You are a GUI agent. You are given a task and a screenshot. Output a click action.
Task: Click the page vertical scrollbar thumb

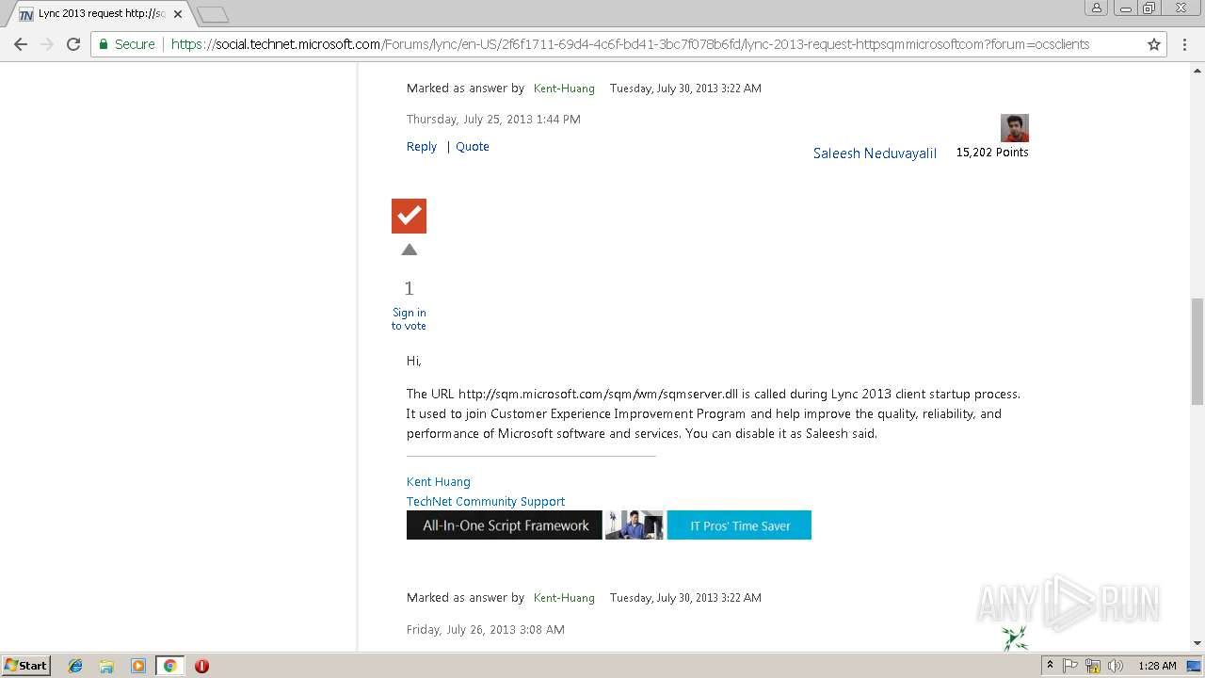point(1197,351)
